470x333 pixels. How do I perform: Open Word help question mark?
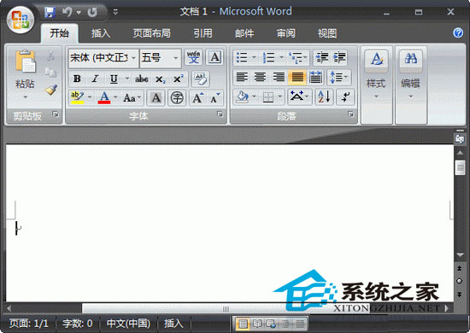(458, 32)
